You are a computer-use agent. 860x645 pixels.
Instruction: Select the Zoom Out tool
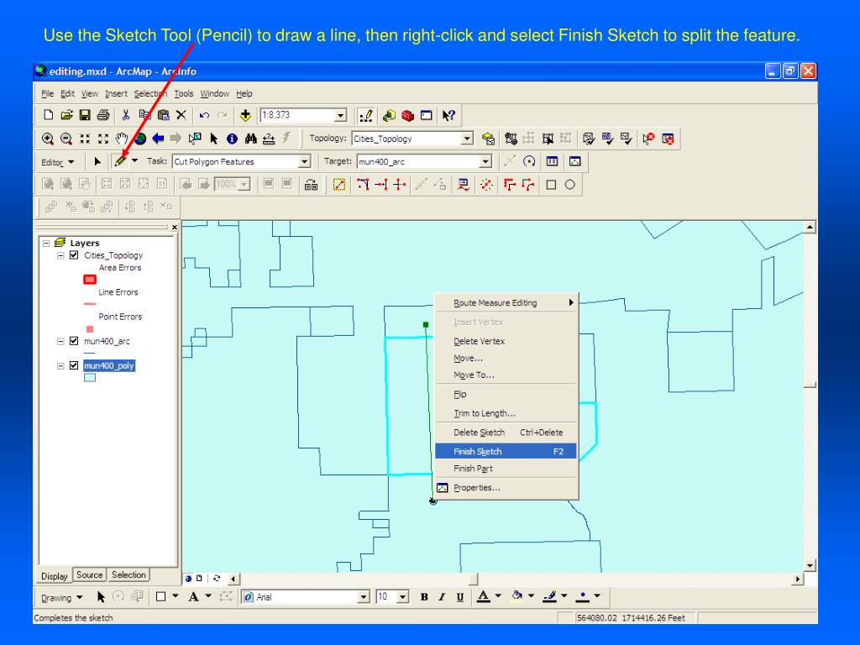66,139
